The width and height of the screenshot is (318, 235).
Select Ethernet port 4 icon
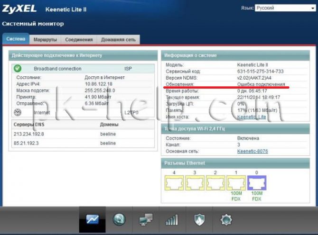click(174, 183)
